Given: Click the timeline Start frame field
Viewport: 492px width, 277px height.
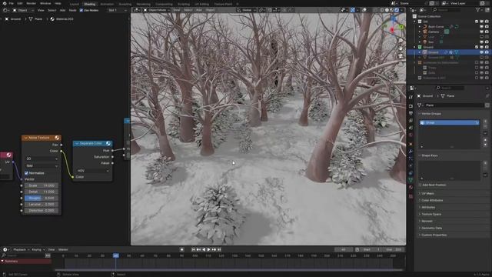Looking at the screenshot, I should (x=371, y=249).
